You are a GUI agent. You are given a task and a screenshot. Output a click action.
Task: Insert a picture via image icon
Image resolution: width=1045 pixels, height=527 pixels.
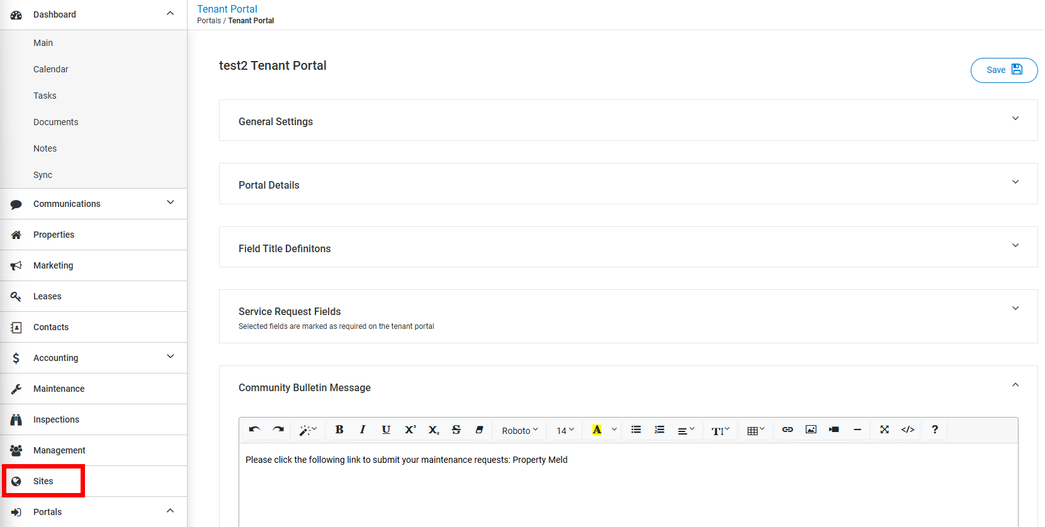(811, 430)
